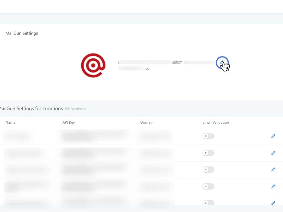Click the Name column header
The width and height of the screenshot is (283, 212).
coord(11,122)
